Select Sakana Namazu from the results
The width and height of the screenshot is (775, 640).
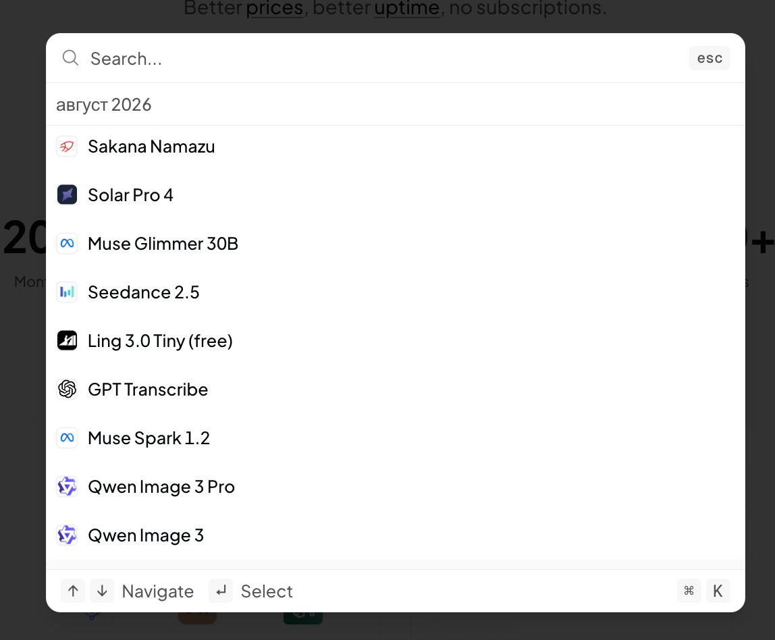click(396, 146)
